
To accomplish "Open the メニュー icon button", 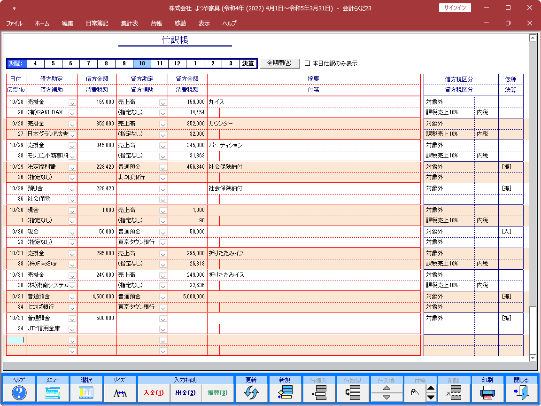I will 53,393.
